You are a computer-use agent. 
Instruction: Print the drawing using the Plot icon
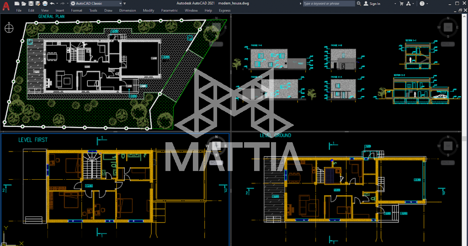tap(45, 3)
